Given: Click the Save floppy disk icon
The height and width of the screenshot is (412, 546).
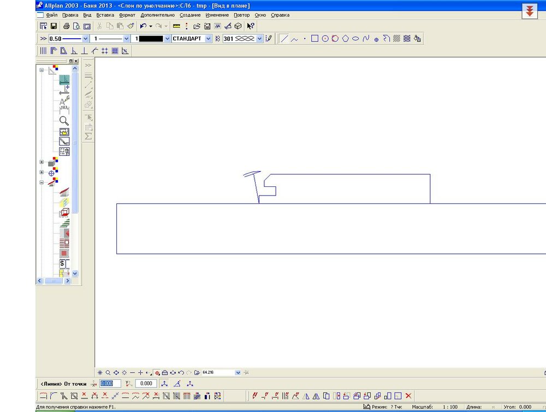Looking at the screenshot, I should point(54,26).
